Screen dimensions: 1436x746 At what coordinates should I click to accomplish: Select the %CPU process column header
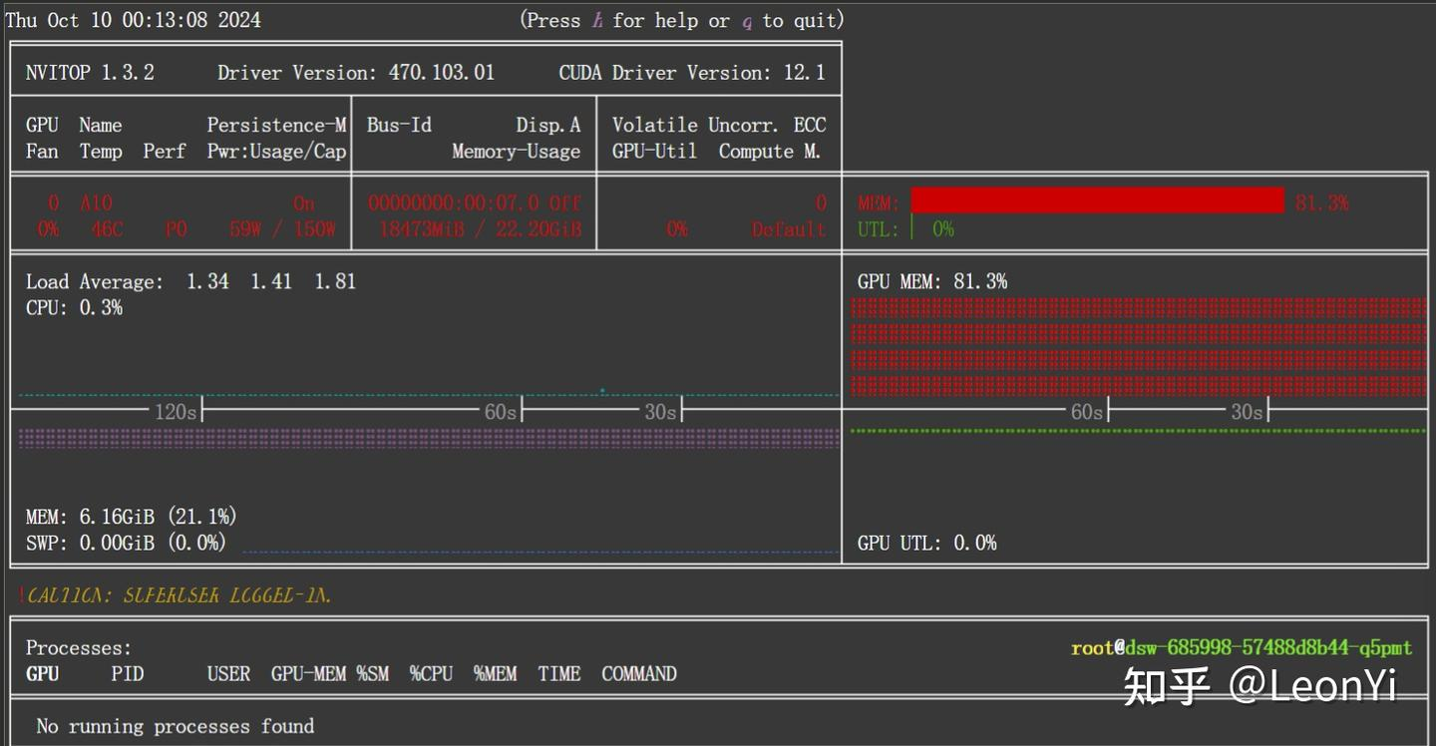(x=431, y=674)
